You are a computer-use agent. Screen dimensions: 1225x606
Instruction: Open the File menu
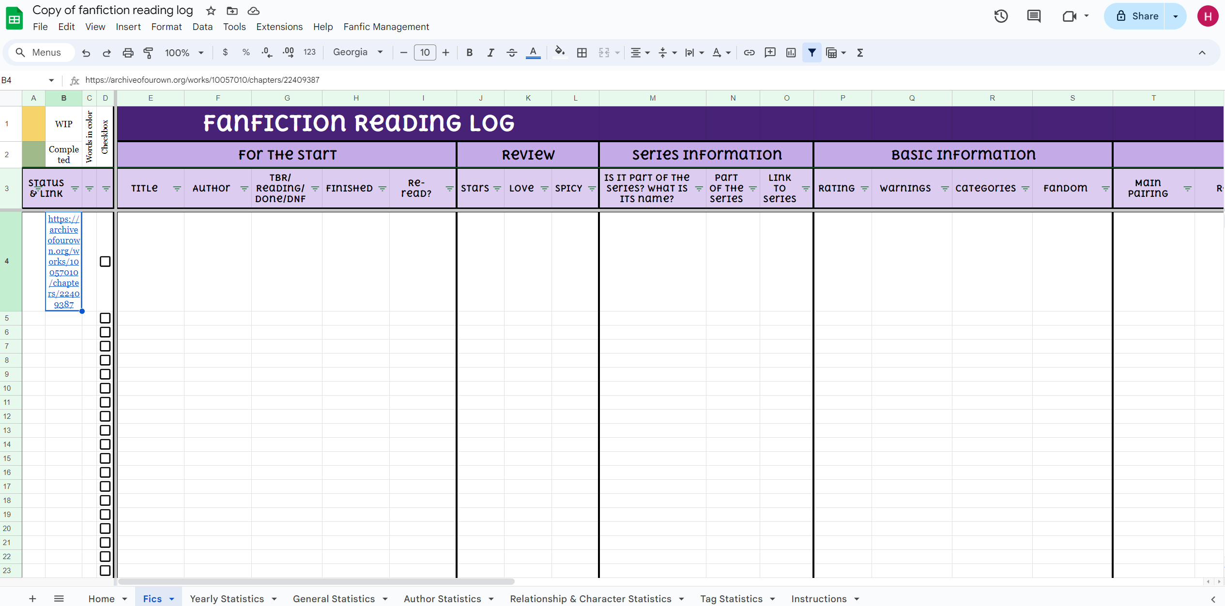click(x=40, y=27)
